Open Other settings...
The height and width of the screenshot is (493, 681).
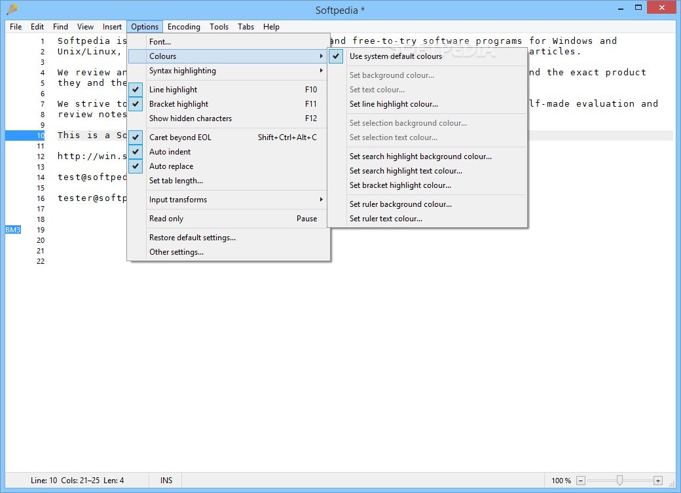click(229, 252)
